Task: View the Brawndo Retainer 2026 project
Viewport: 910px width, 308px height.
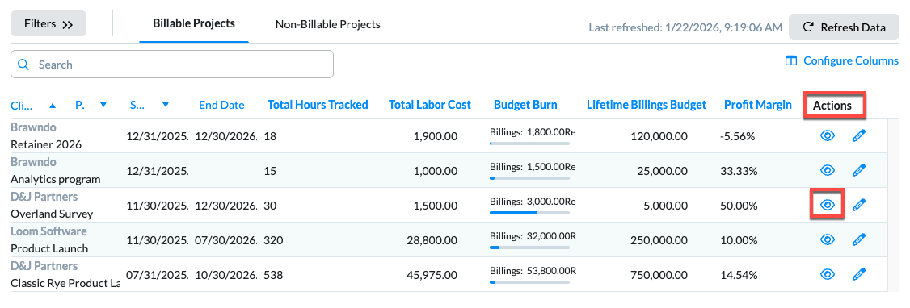Action: point(827,136)
